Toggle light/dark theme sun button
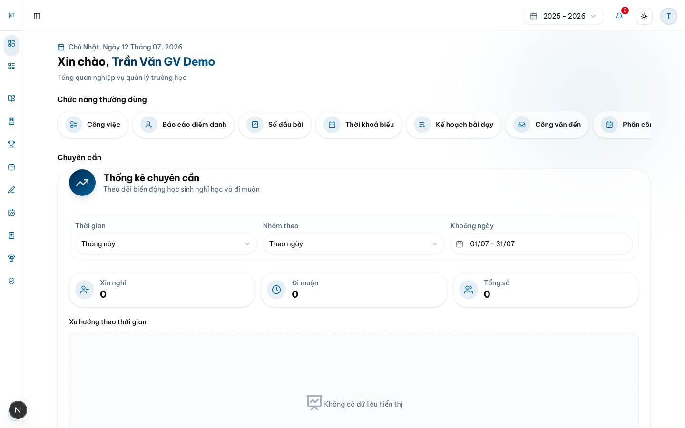 click(x=644, y=16)
